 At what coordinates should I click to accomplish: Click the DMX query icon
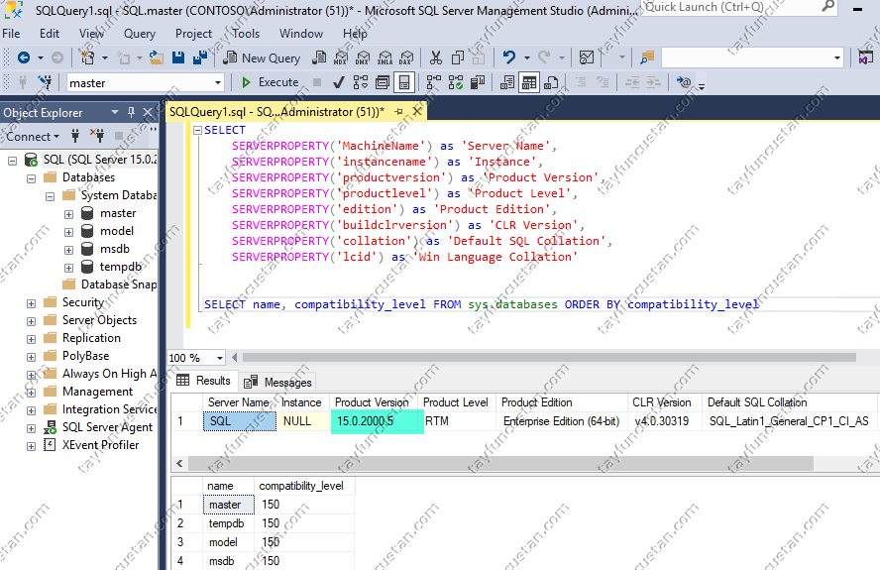click(x=363, y=57)
